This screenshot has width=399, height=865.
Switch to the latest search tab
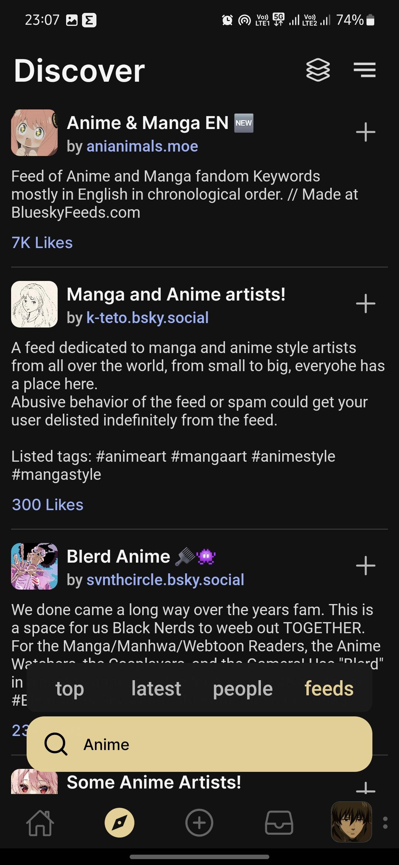[x=156, y=689]
